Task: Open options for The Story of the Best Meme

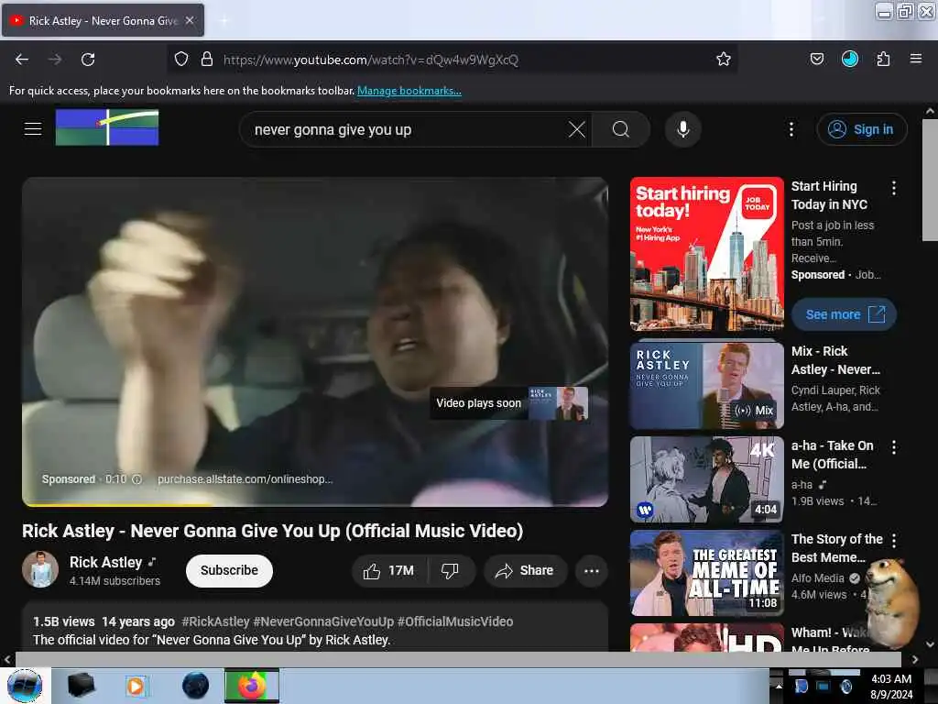Action: coord(894,541)
